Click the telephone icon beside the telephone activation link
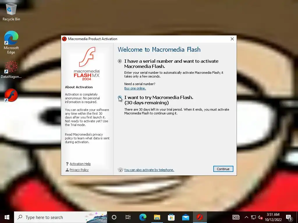 click(120, 170)
